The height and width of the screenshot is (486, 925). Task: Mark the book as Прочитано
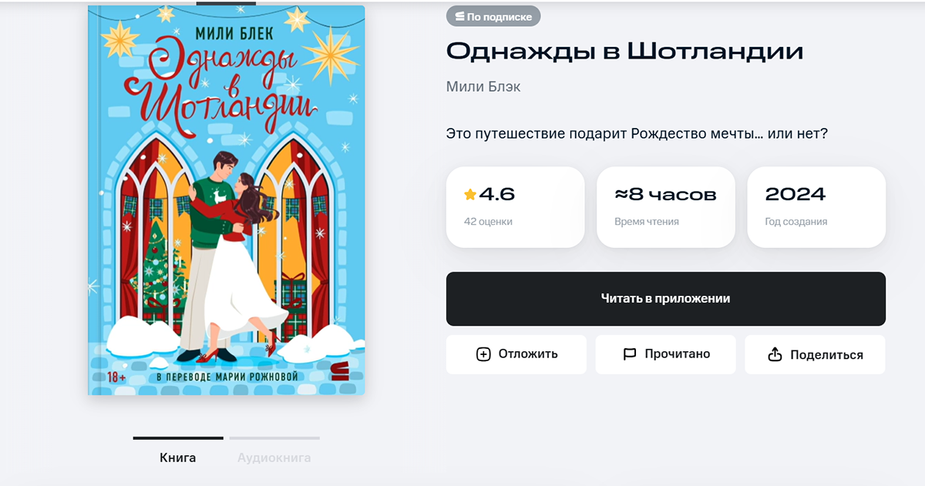click(666, 354)
